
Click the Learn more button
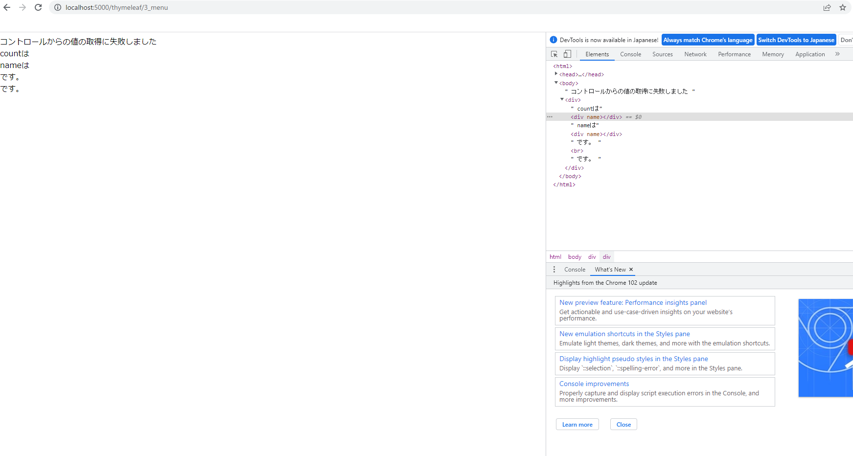(577, 424)
